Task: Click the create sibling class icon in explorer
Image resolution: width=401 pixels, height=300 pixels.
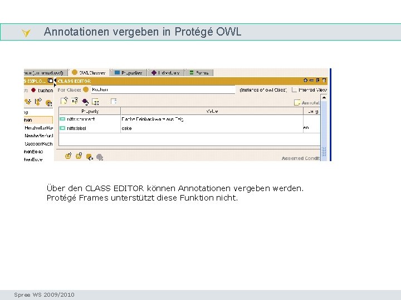Action: [x=38, y=102]
